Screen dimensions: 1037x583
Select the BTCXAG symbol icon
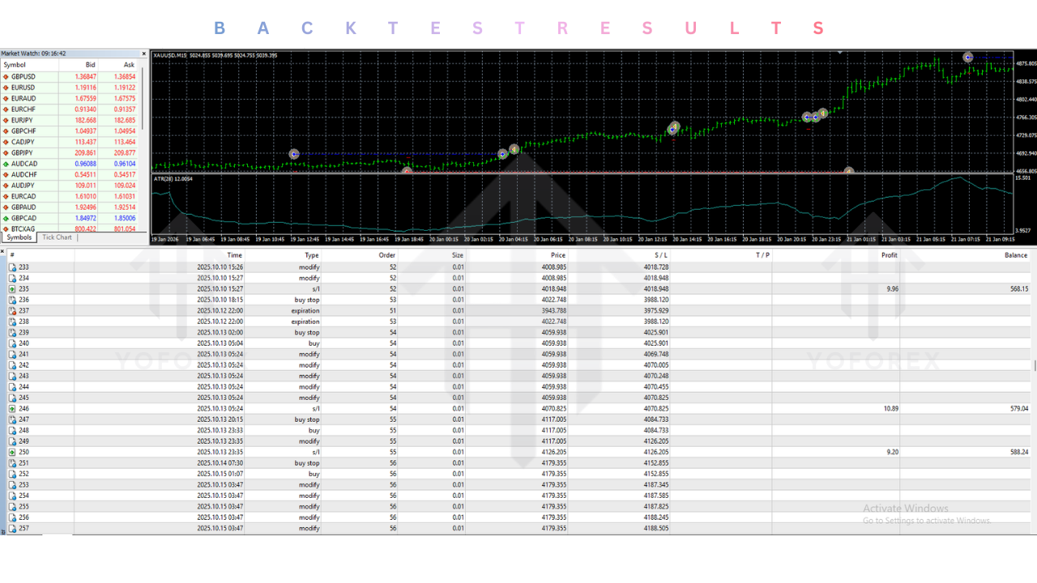(x=7, y=229)
